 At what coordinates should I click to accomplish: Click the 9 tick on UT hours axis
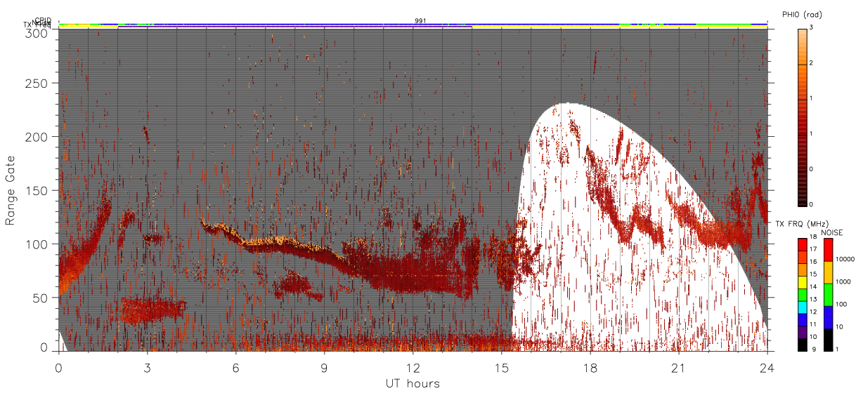[x=325, y=368]
